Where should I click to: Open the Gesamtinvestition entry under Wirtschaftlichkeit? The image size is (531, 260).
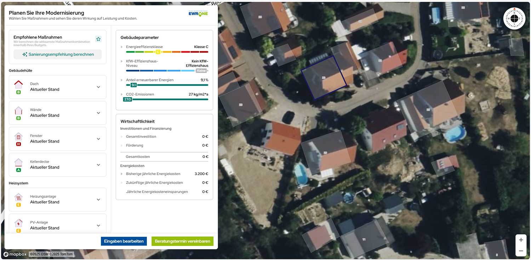click(x=122, y=136)
